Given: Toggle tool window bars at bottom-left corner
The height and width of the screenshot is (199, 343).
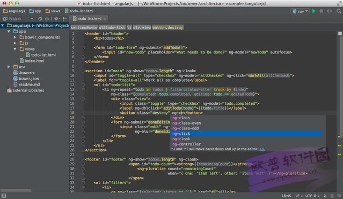Looking at the screenshot, I should [4, 196].
